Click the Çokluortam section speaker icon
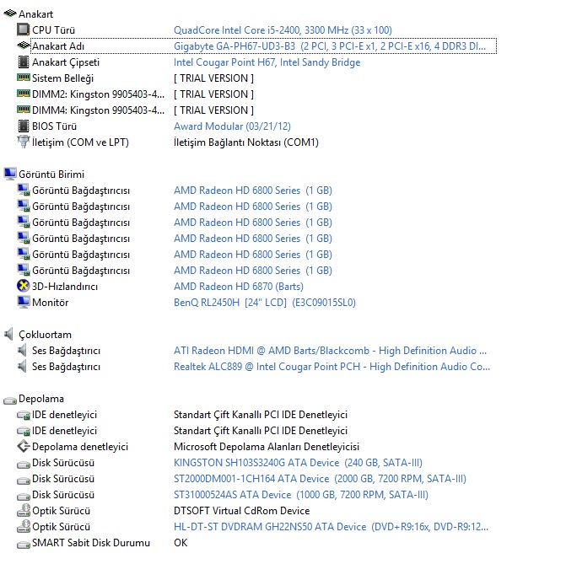 (x=8, y=334)
